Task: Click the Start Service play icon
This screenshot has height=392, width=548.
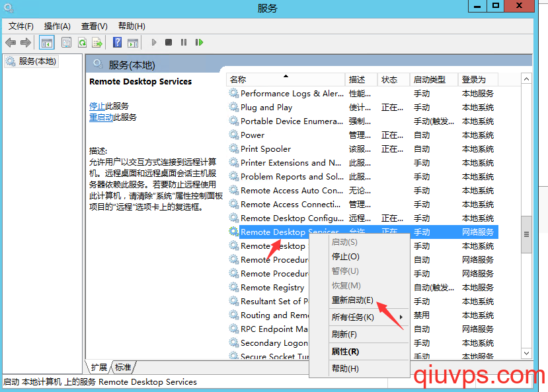Action: pyautogui.click(x=154, y=42)
